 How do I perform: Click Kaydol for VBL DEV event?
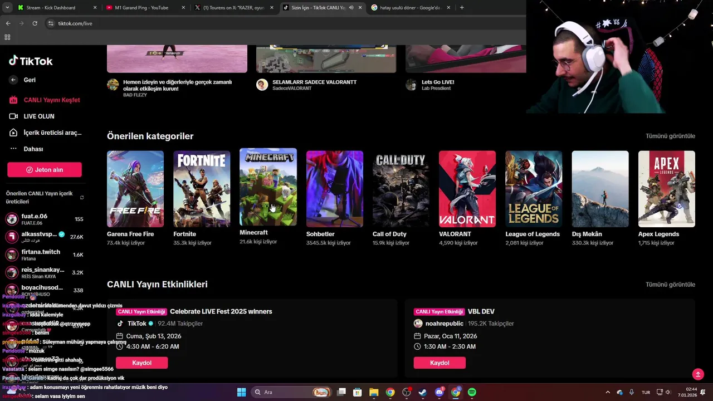pos(439,363)
